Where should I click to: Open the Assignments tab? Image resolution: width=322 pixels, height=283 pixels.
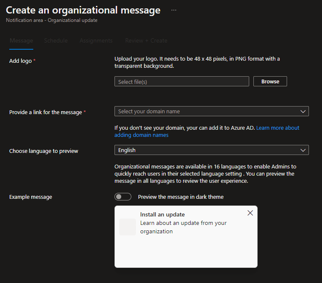pyautogui.click(x=96, y=41)
